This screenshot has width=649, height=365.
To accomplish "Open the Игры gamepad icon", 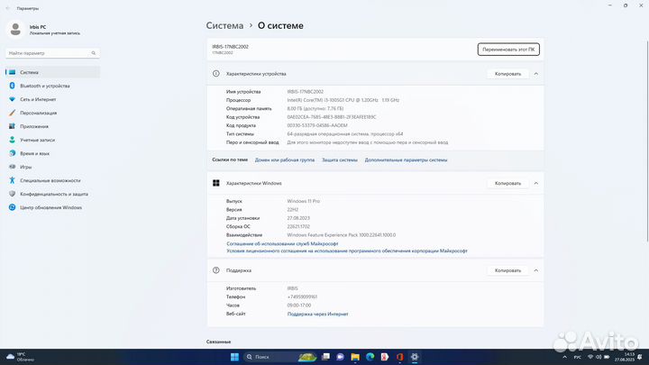I will coord(12,167).
